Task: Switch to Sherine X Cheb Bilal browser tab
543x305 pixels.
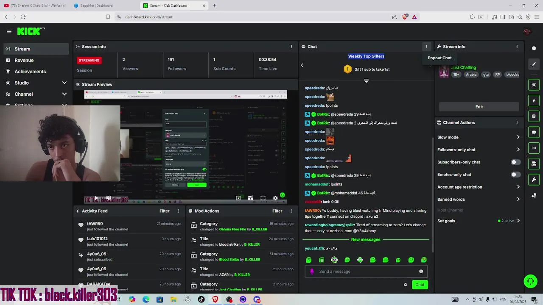Action: [35, 6]
